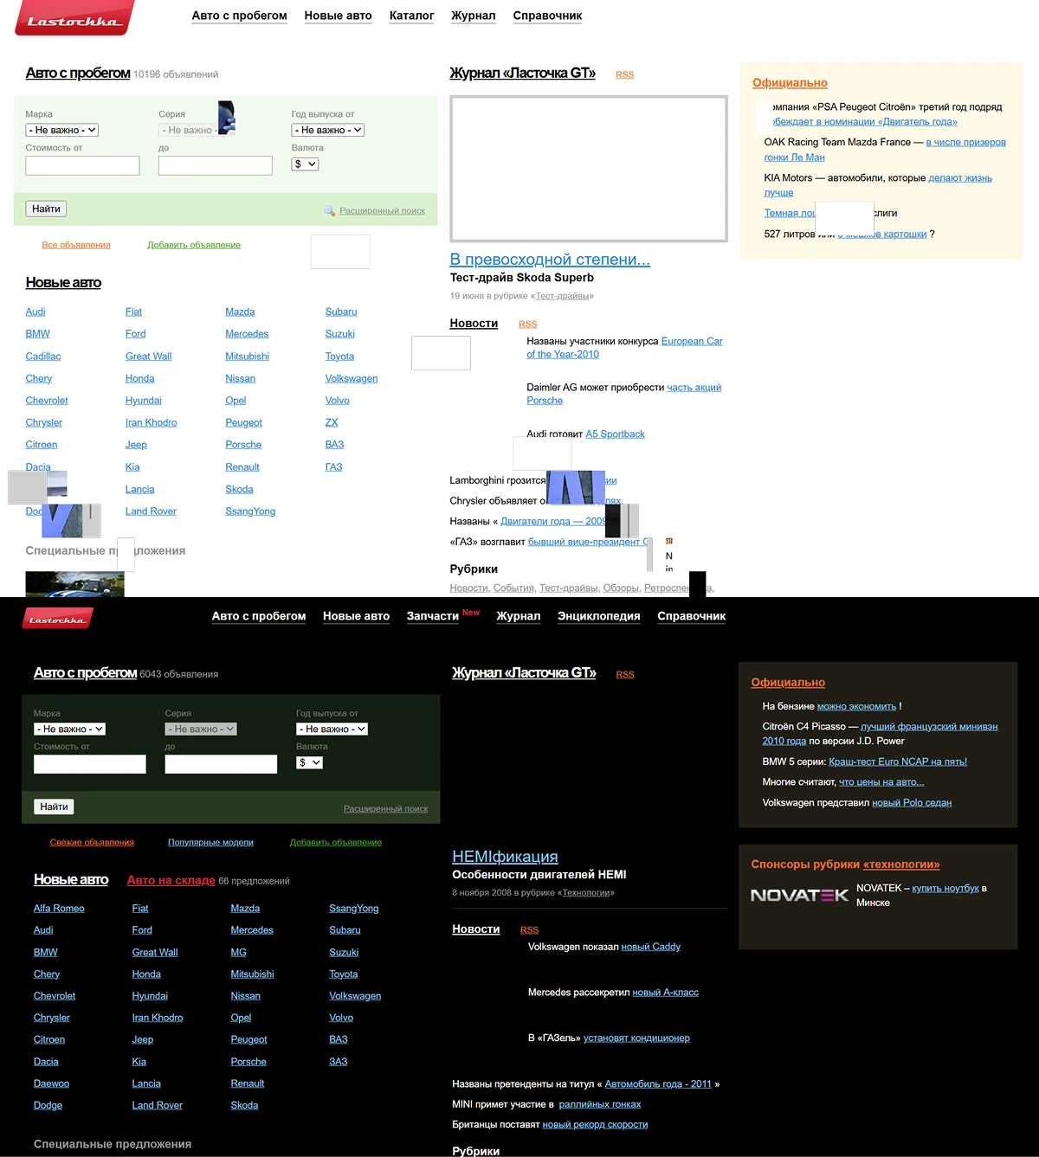The width and height of the screenshot is (1039, 1157).
Task: Open the Марка dropdown on the dark page
Action: pyautogui.click(x=70, y=729)
